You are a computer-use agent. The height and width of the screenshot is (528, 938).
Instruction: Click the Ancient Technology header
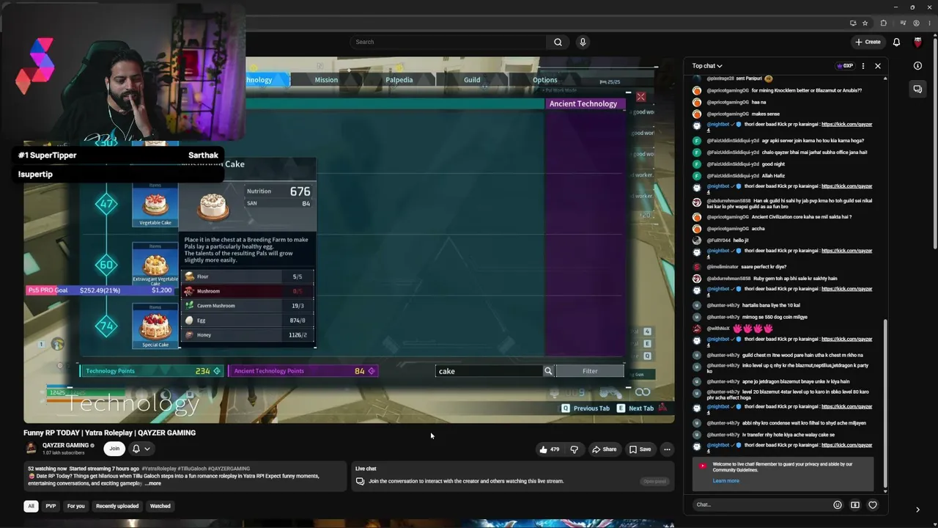click(x=583, y=104)
